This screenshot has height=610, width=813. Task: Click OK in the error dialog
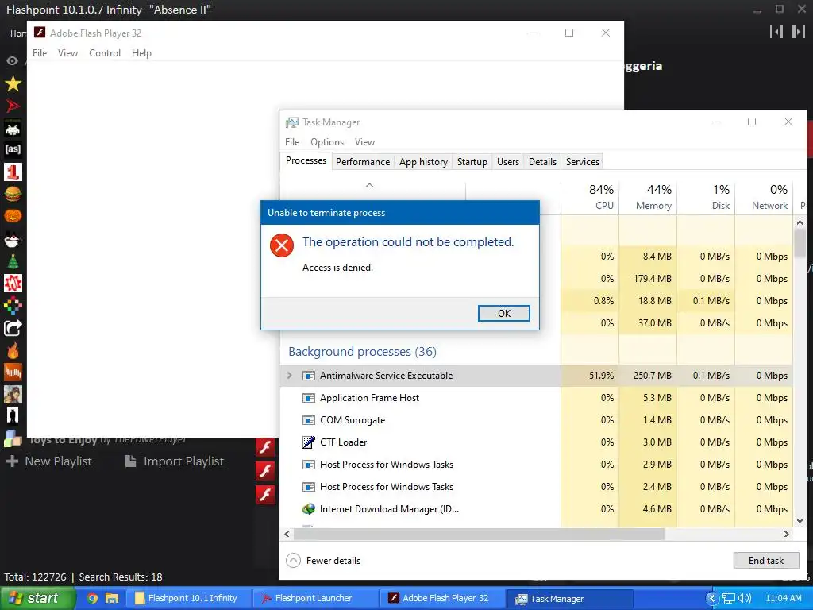point(504,313)
